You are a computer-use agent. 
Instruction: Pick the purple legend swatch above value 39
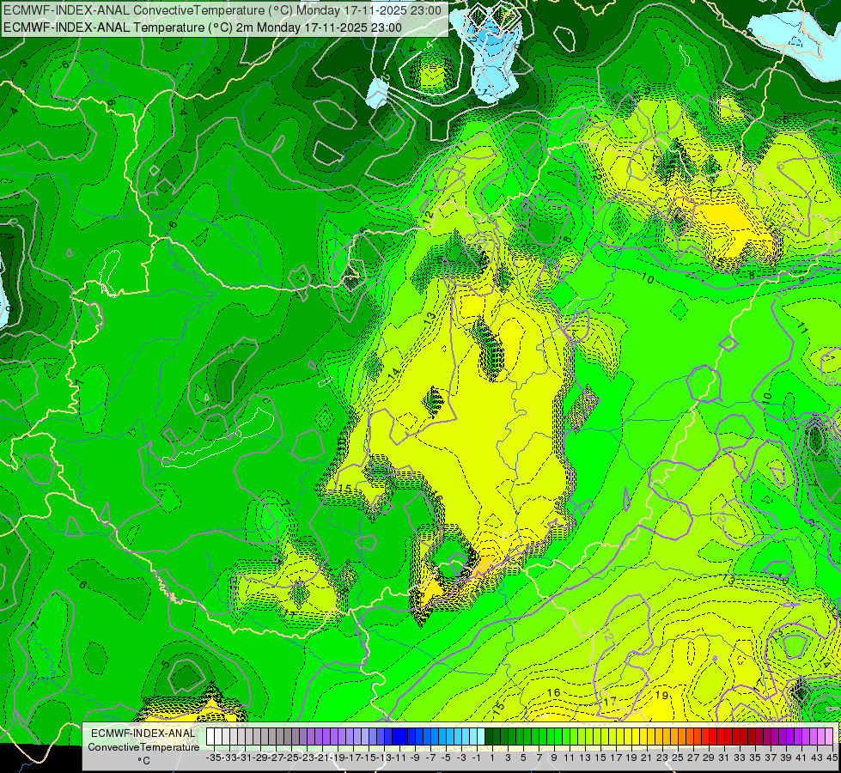783,737
